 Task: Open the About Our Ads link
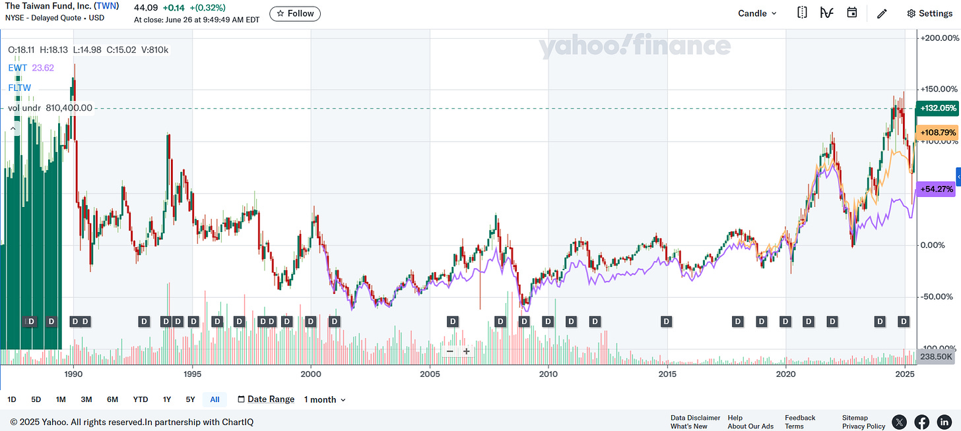coord(750,426)
